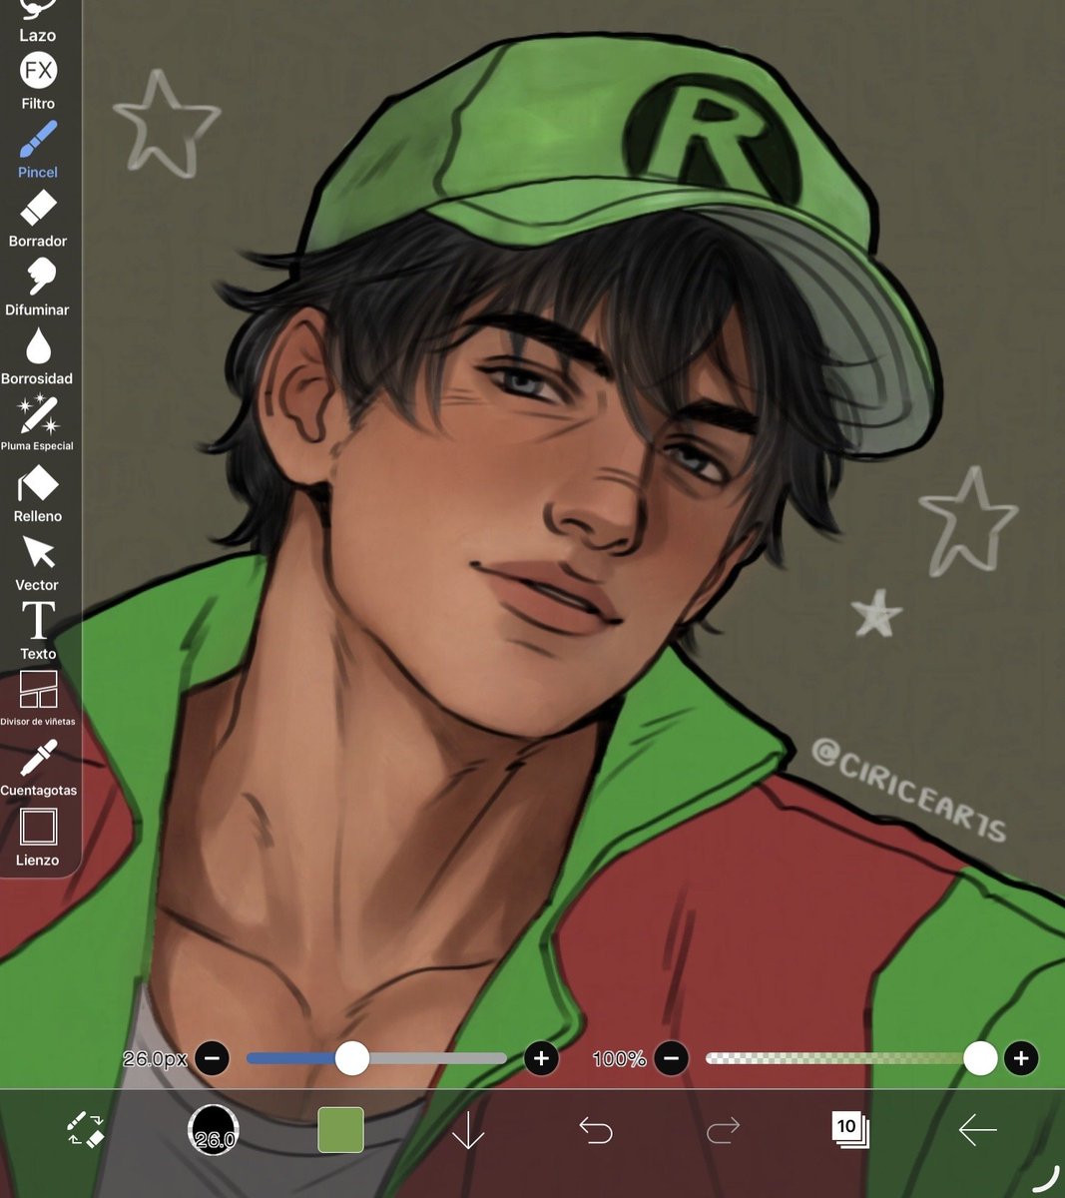Screen dimensions: 1065x1198
Task: Tap the corner curve quick-access icon
Action: click(1045, 1179)
